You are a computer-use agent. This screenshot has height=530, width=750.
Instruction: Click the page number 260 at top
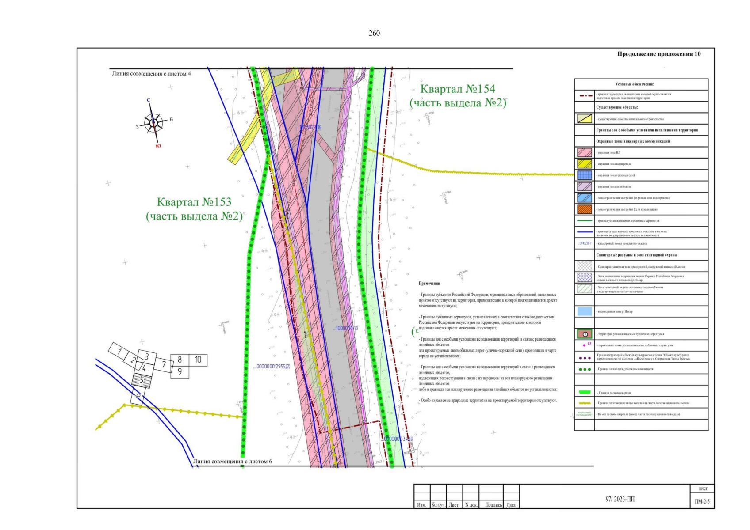pos(374,34)
